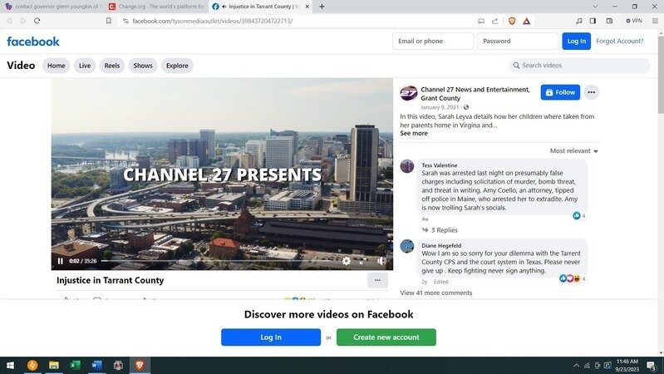
Task: Expand description with See more
Action: pos(414,133)
